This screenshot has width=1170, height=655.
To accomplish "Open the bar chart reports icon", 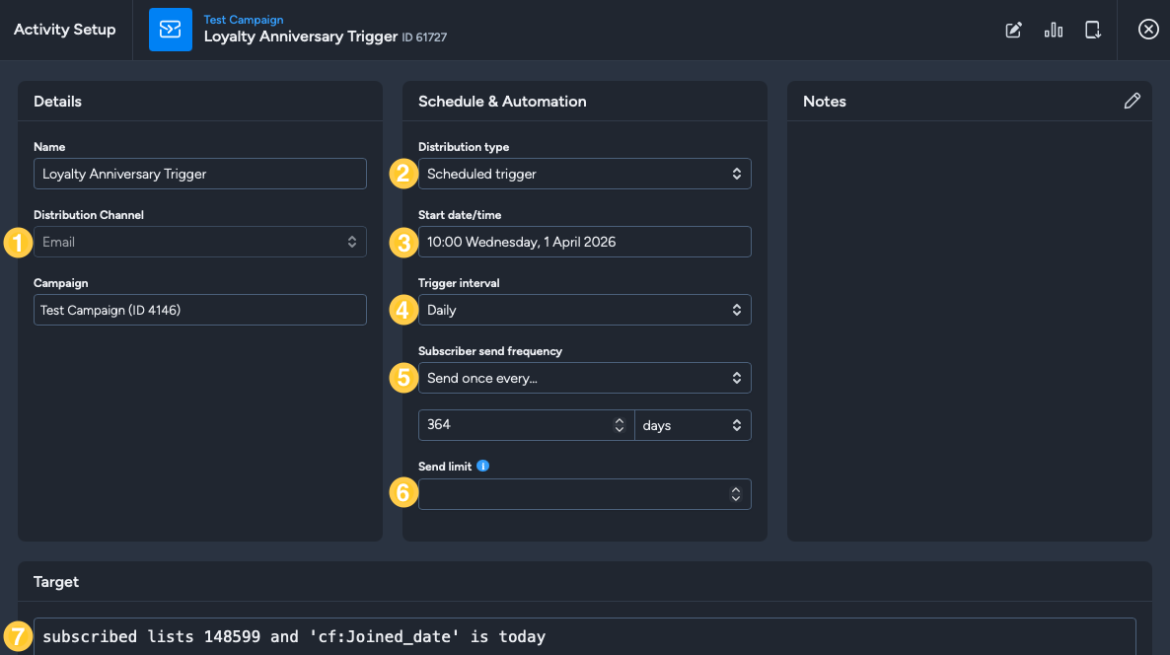I will click(x=1053, y=30).
